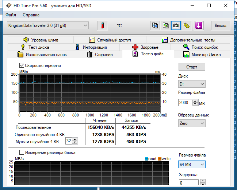
Task: Open the Уровень шума tab
Action: tap(41, 40)
